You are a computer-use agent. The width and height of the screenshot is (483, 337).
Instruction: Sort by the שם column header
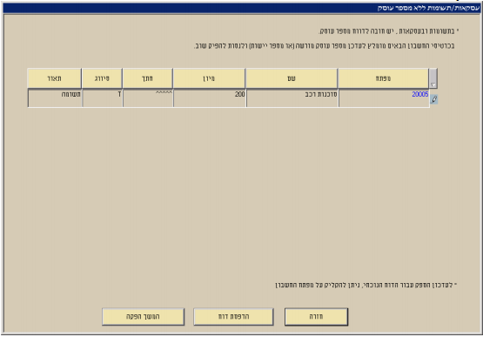292,78
